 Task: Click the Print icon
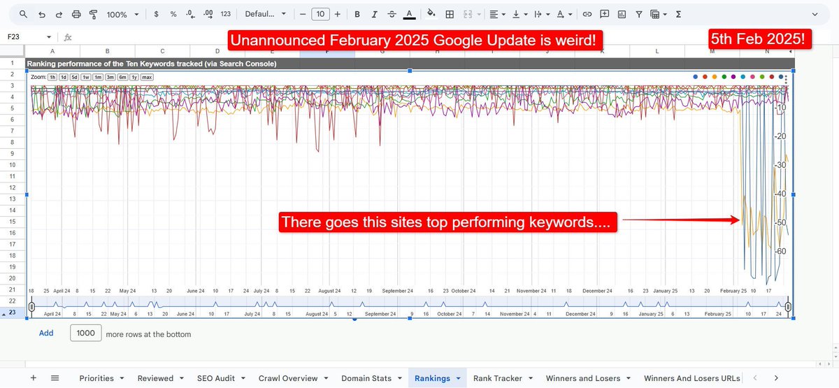76,14
